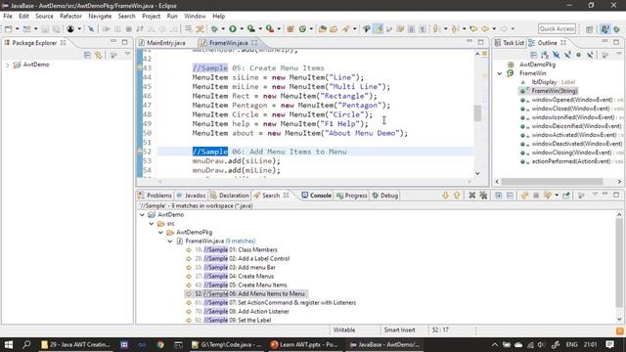
Task: Toggle Mark Occurrences in toolbar
Action: pyautogui.click(x=378, y=28)
